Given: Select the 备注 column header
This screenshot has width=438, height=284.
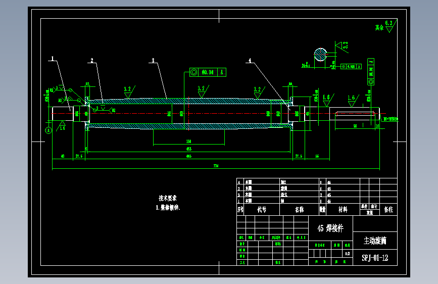Looking at the screenshot, I should coord(388,210).
